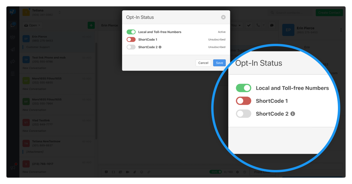Viewport: 352px width, 184px height.
Task: Click the (980) 275-9453 number in contact panel
Action: [307, 32]
